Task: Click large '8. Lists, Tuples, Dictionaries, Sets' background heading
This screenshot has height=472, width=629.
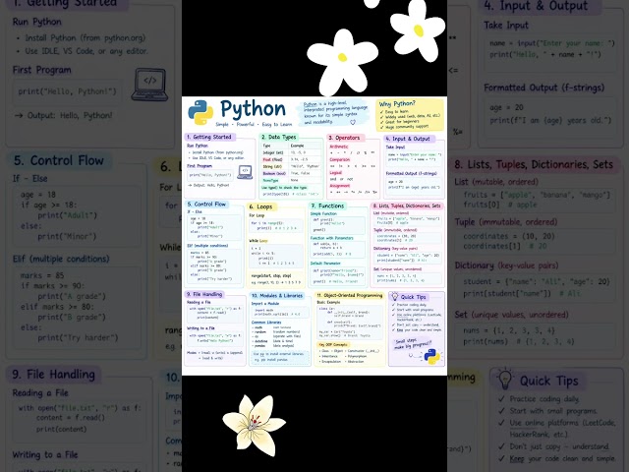Action: 534,164
